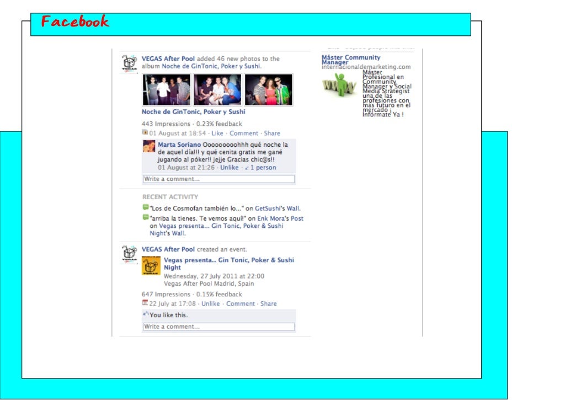Image resolution: width=565 pixels, height=400 pixels.
Task: Click bold album title Noche de GinTonic, Poker y Sushi
Action: coord(194,111)
